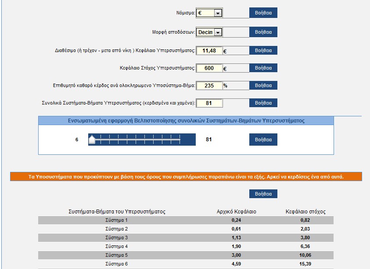Open the Μορφή αποδόσεων Decimal dropdown
Screen dimensions: 370x269
(x=209, y=32)
